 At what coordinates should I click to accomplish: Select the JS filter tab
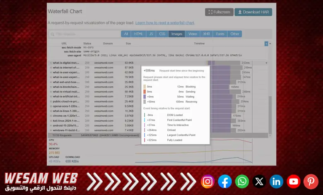click(151, 34)
